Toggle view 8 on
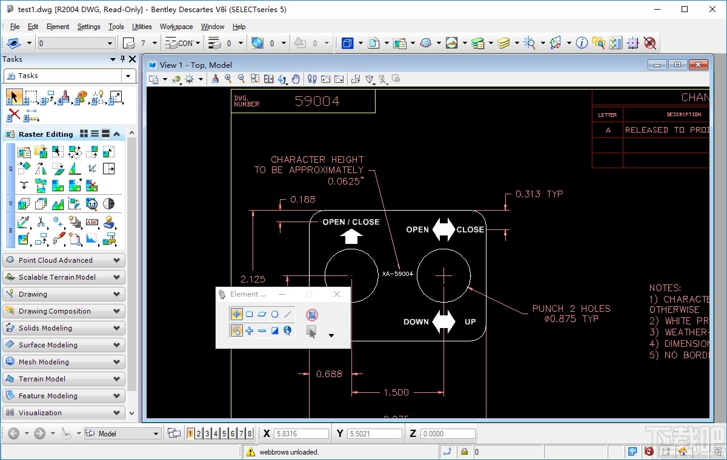 (x=250, y=433)
